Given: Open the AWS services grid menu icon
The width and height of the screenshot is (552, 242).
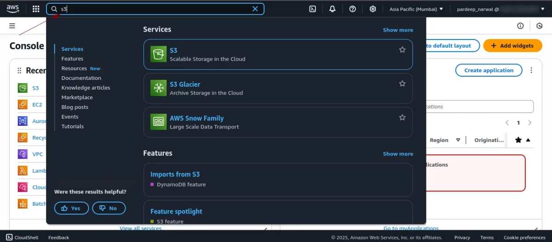Looking at the screenshot, I should click(36, 9).
